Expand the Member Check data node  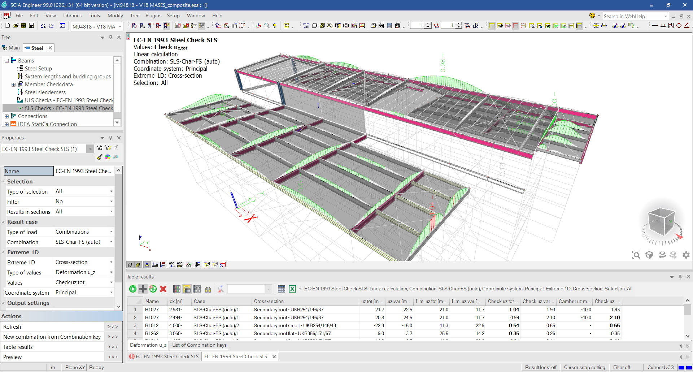(x=13, y=85)
